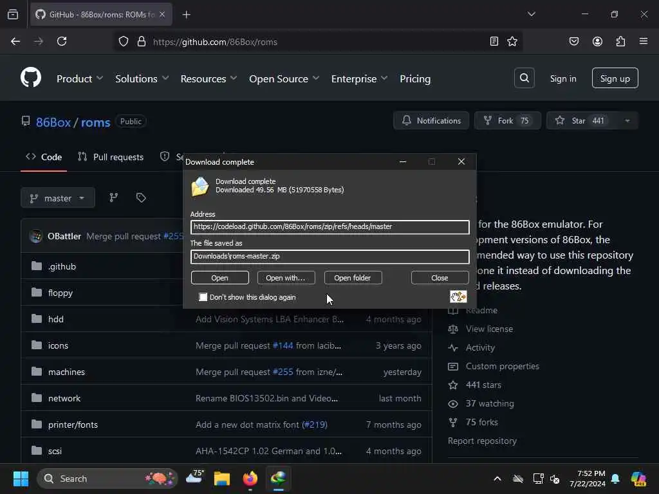Go back with the browser back arrow

coord(15,41)
